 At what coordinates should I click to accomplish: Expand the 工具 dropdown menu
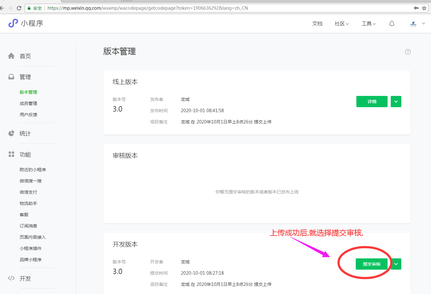click(x=369, y=24)
